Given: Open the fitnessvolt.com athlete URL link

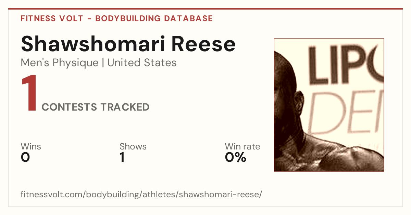Looking at the screenshot, I should coord(141,195).
